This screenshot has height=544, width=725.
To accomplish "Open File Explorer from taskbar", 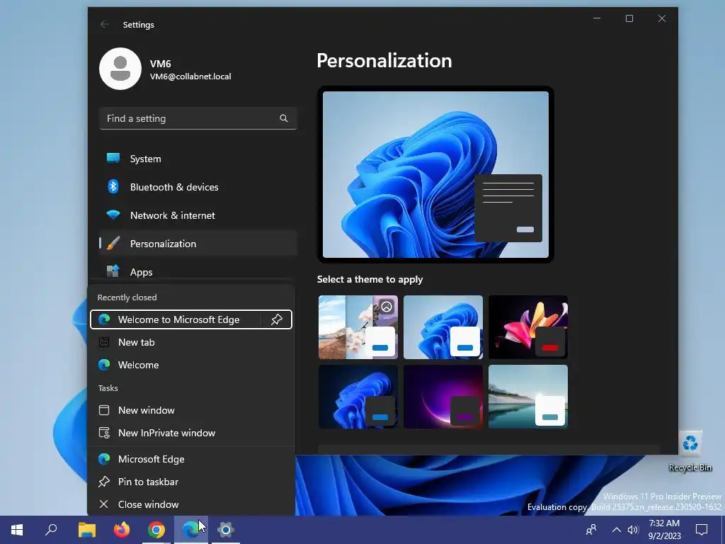I will [x=87, y=530].
